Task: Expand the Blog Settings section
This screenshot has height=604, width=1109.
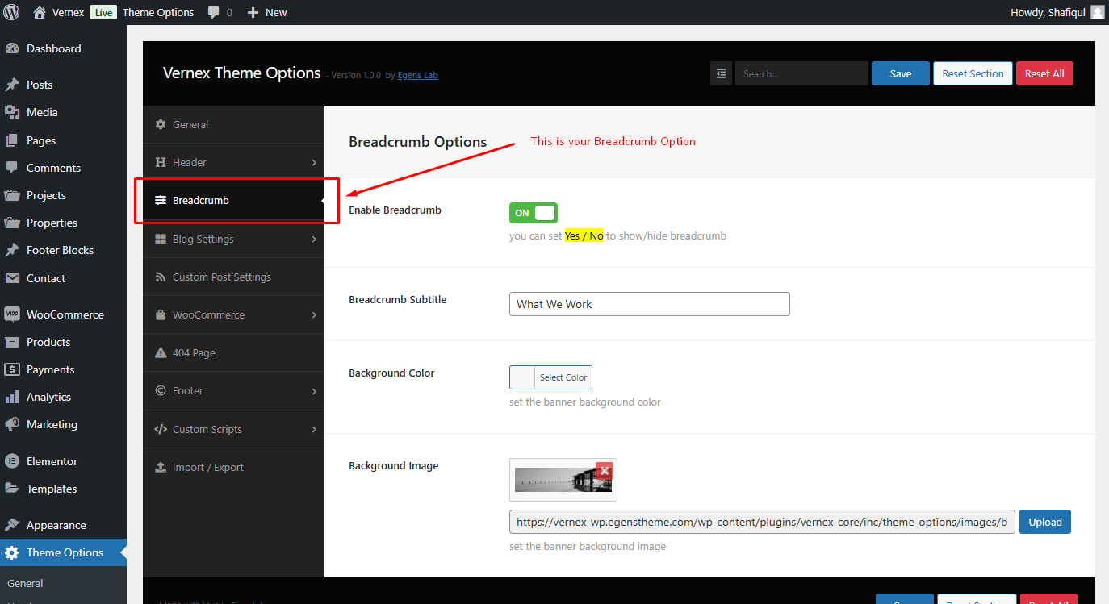Action: tap(233, 239)
